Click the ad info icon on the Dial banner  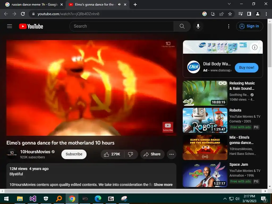pos(255,47)
